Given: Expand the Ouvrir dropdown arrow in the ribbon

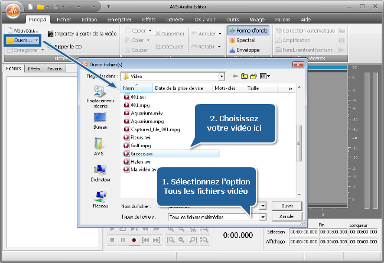Looking at the screenshot, I should click(37, 40).
